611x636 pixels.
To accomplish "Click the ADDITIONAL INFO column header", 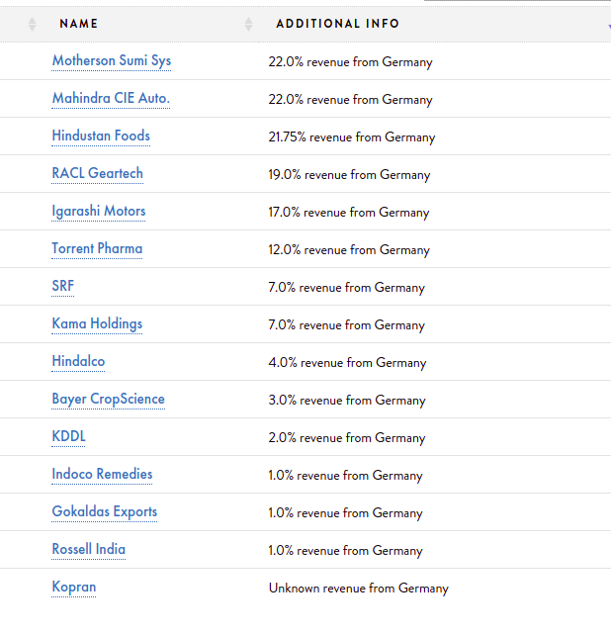I will (x=338, y=24).
